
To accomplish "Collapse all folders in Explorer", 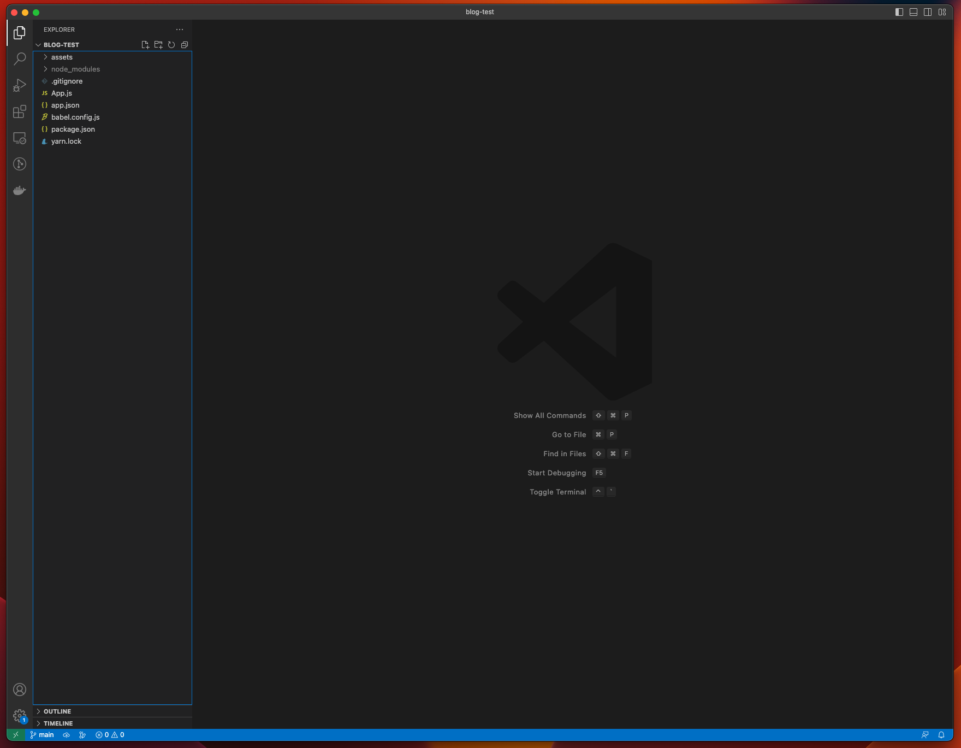I will [185, 45].
